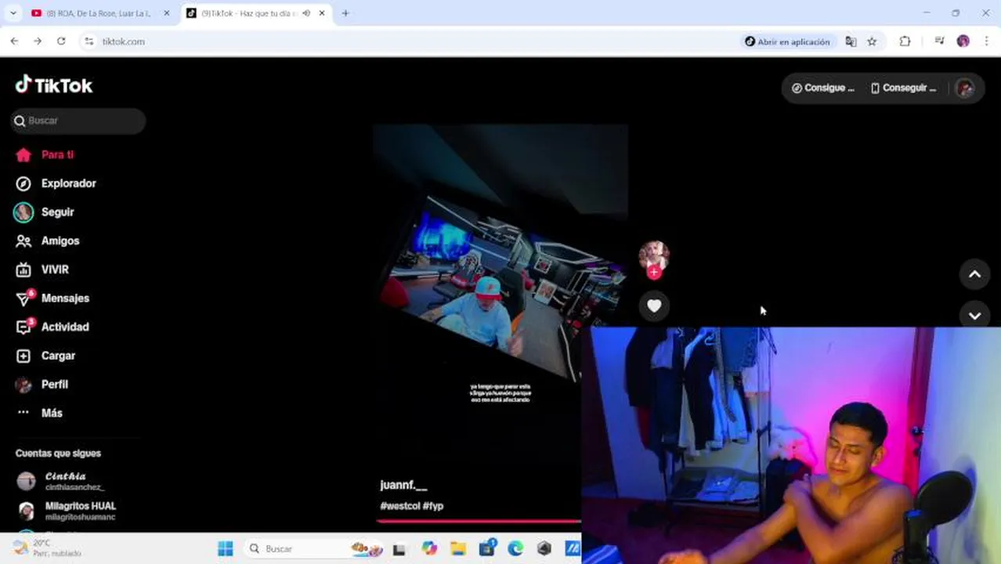1001x564 pixels.
Task: Click Cargar to upload a video
Action: coord(45,356)
